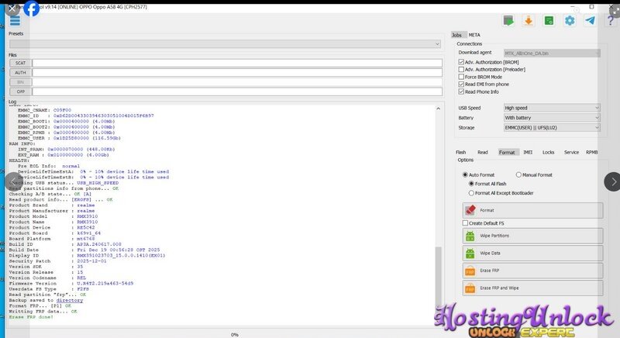
Task: Open the Battery dropdown
Action: (x=551, y=117)
